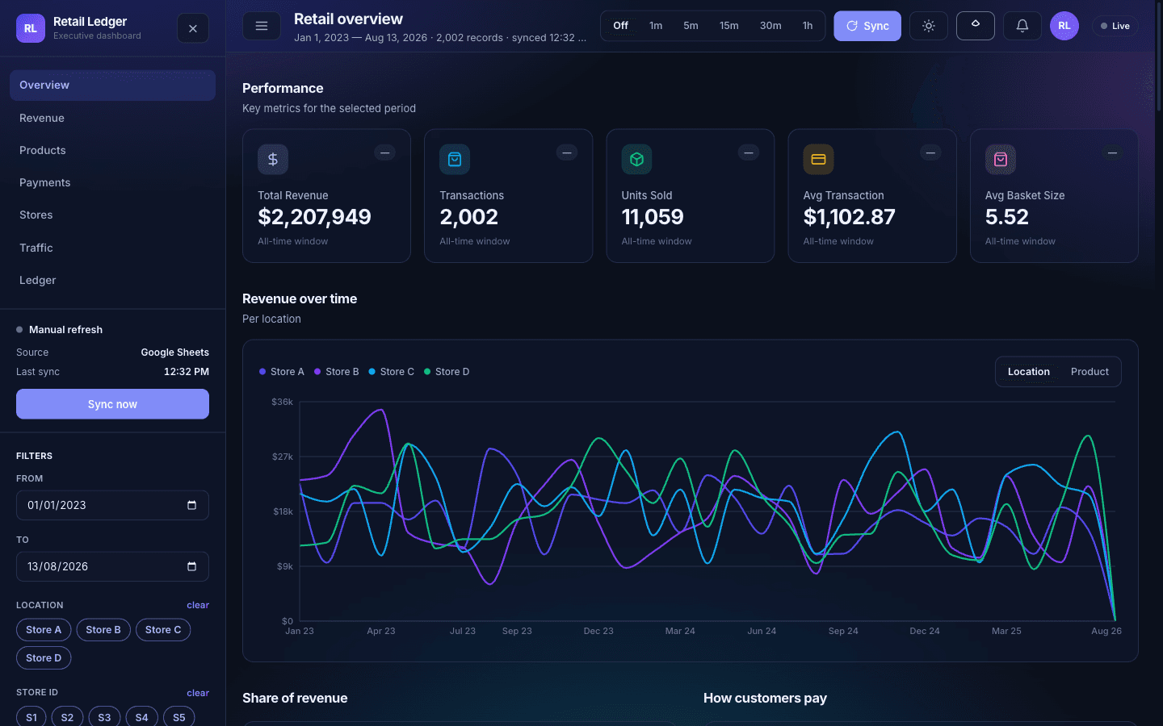This screenshot has width=1163, height=726.
Task: Click the Retail Ledger RL logo
Action: (31, 28)
